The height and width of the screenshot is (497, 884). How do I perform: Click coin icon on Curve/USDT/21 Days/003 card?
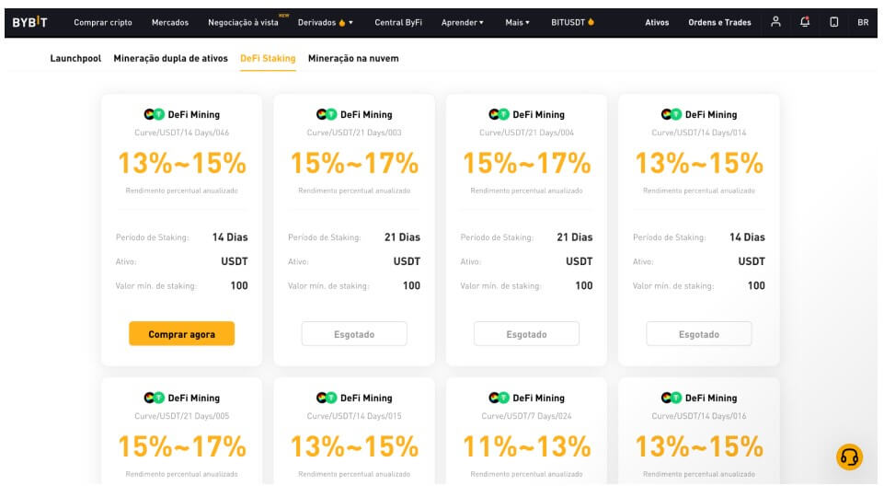[327, 114]
